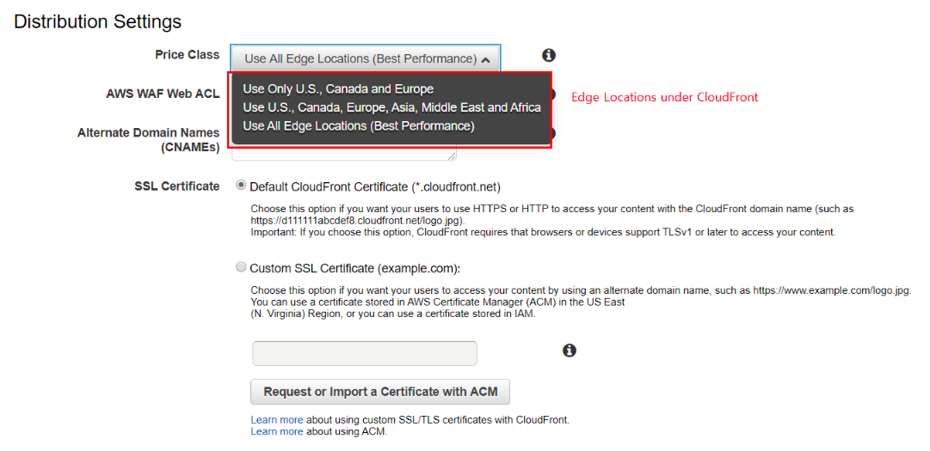The width and height of the screenshot is (930, 451).
Task: Click the info icon beside Price Class
Action: tap(549, 55)
